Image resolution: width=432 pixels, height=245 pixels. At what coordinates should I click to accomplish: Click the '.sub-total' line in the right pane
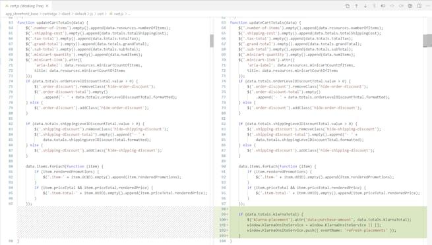(295, 49)
